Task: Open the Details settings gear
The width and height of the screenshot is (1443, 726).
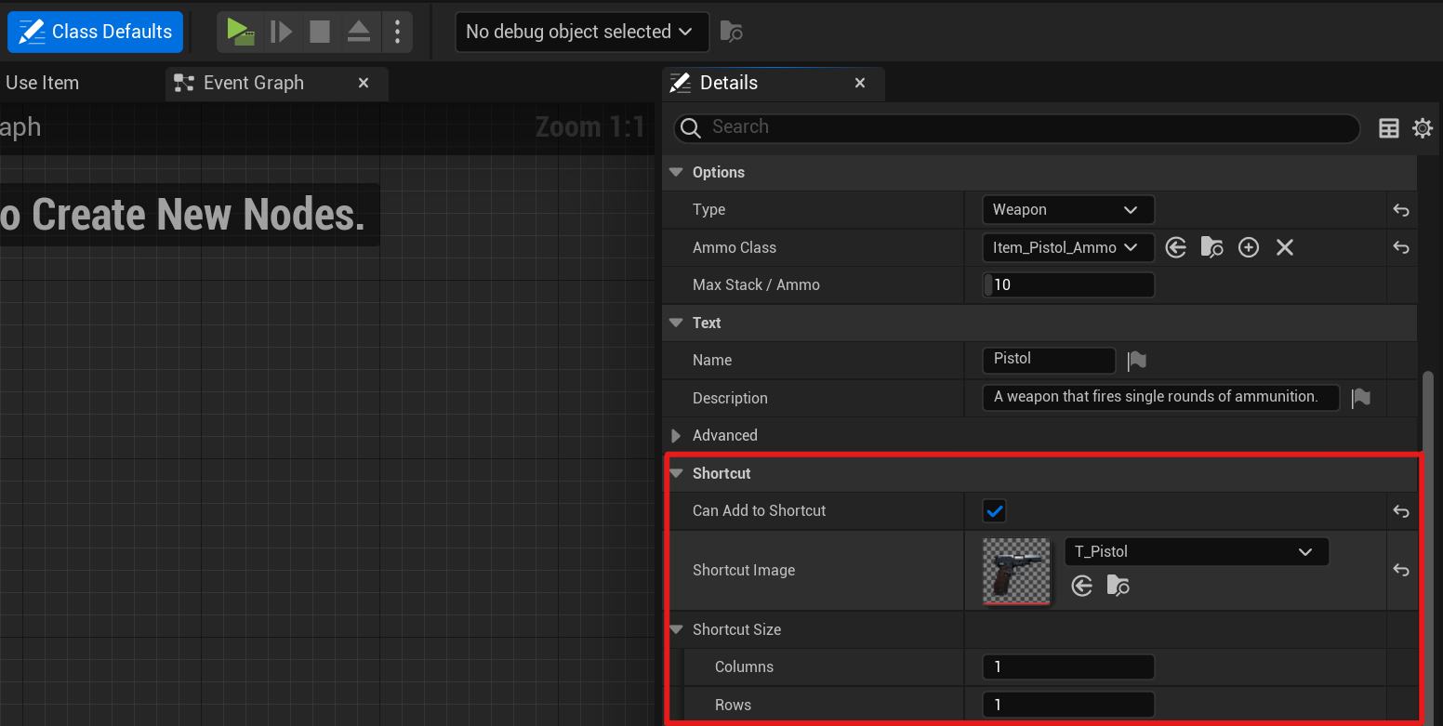Action: click(1423, 128)
